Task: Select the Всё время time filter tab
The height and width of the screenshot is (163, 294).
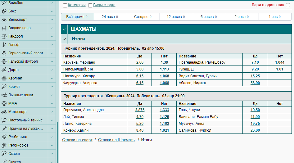Action: coord(77,17)
